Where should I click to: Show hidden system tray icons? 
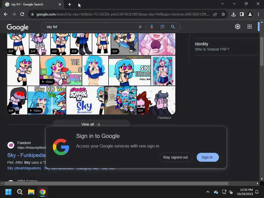[208, 192]
